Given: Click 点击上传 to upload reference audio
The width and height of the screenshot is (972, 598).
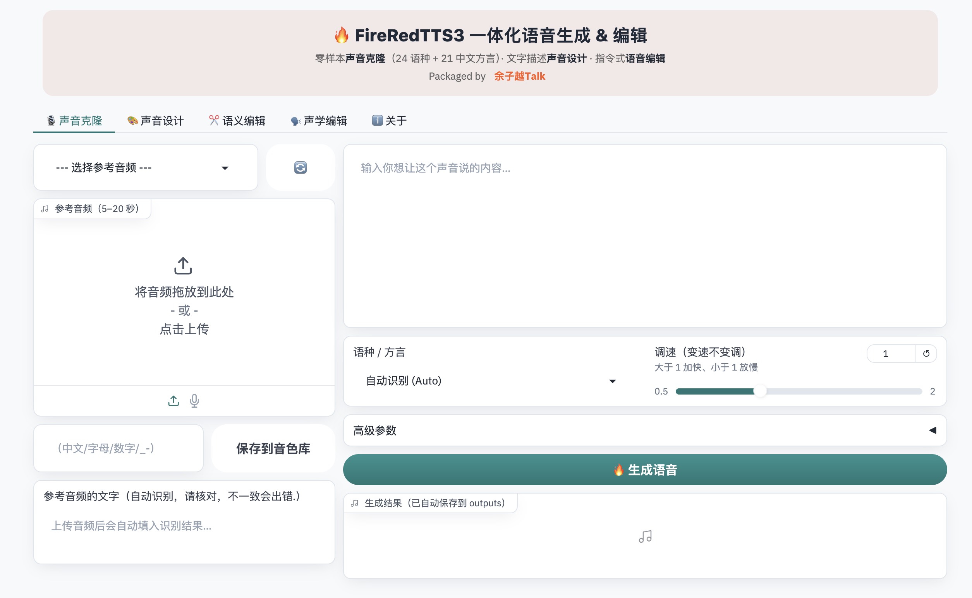Looking at the screenshot, I should pyautogui.click(x=184, y=329).
